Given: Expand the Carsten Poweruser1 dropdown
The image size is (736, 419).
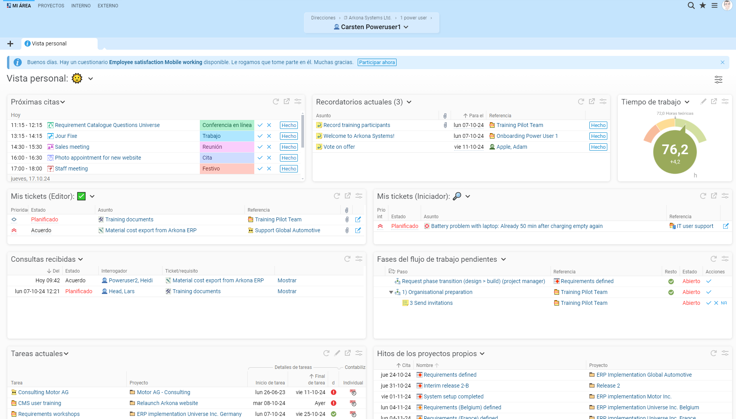Looking at the screenshot, I should coord(406,27).
